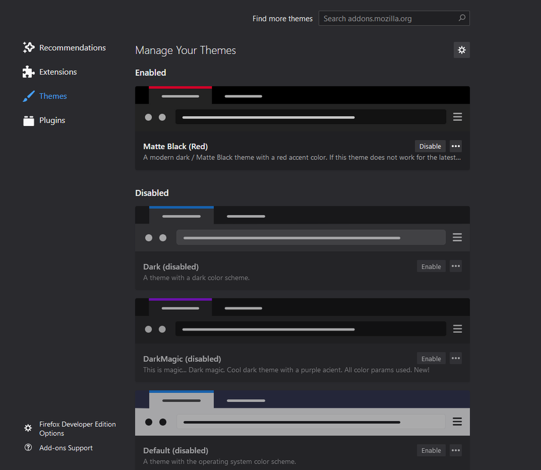Select the Matte Black (Red) theme title
Image resolution: width=541 pixels, height=470 pixels.
(x=175, y=147)
